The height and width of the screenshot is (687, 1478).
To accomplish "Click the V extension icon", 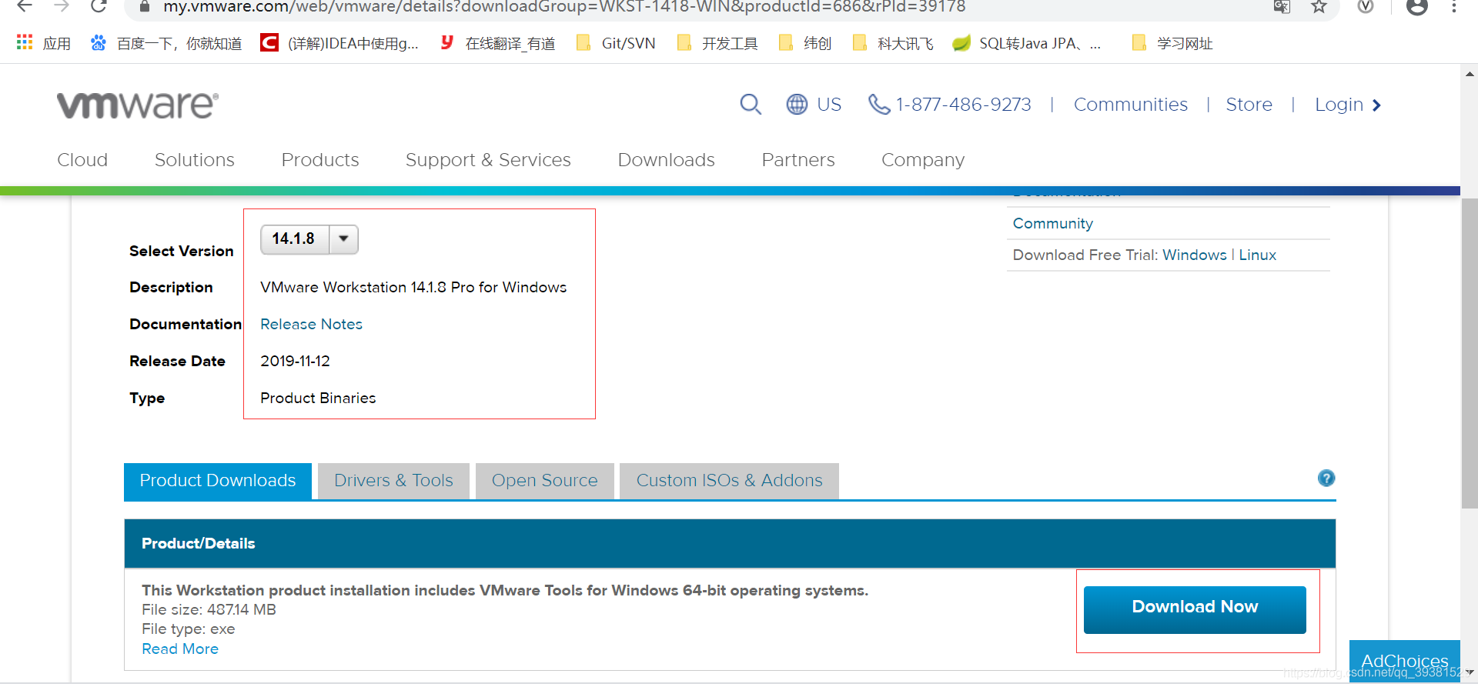I will click(1366, 6).
